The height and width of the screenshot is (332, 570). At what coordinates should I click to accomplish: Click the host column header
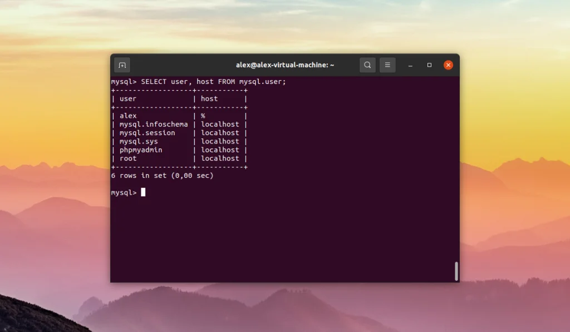coord(208,98)
